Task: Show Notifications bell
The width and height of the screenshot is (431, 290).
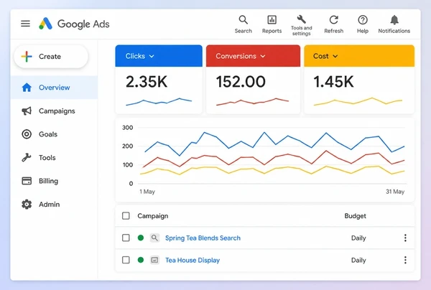Action: [394, 24]
